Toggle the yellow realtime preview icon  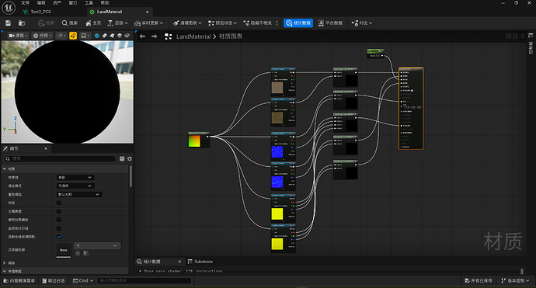tap(73, 36)
